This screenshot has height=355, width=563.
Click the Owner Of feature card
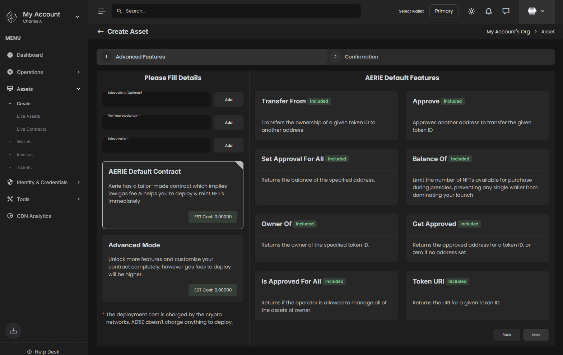coord(326,238)
